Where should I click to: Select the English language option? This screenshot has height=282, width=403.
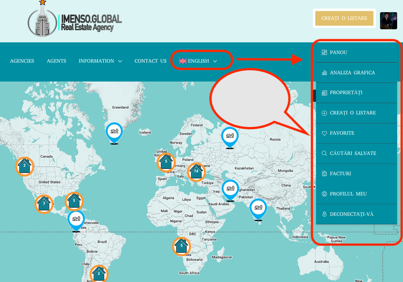coord(198,61)
